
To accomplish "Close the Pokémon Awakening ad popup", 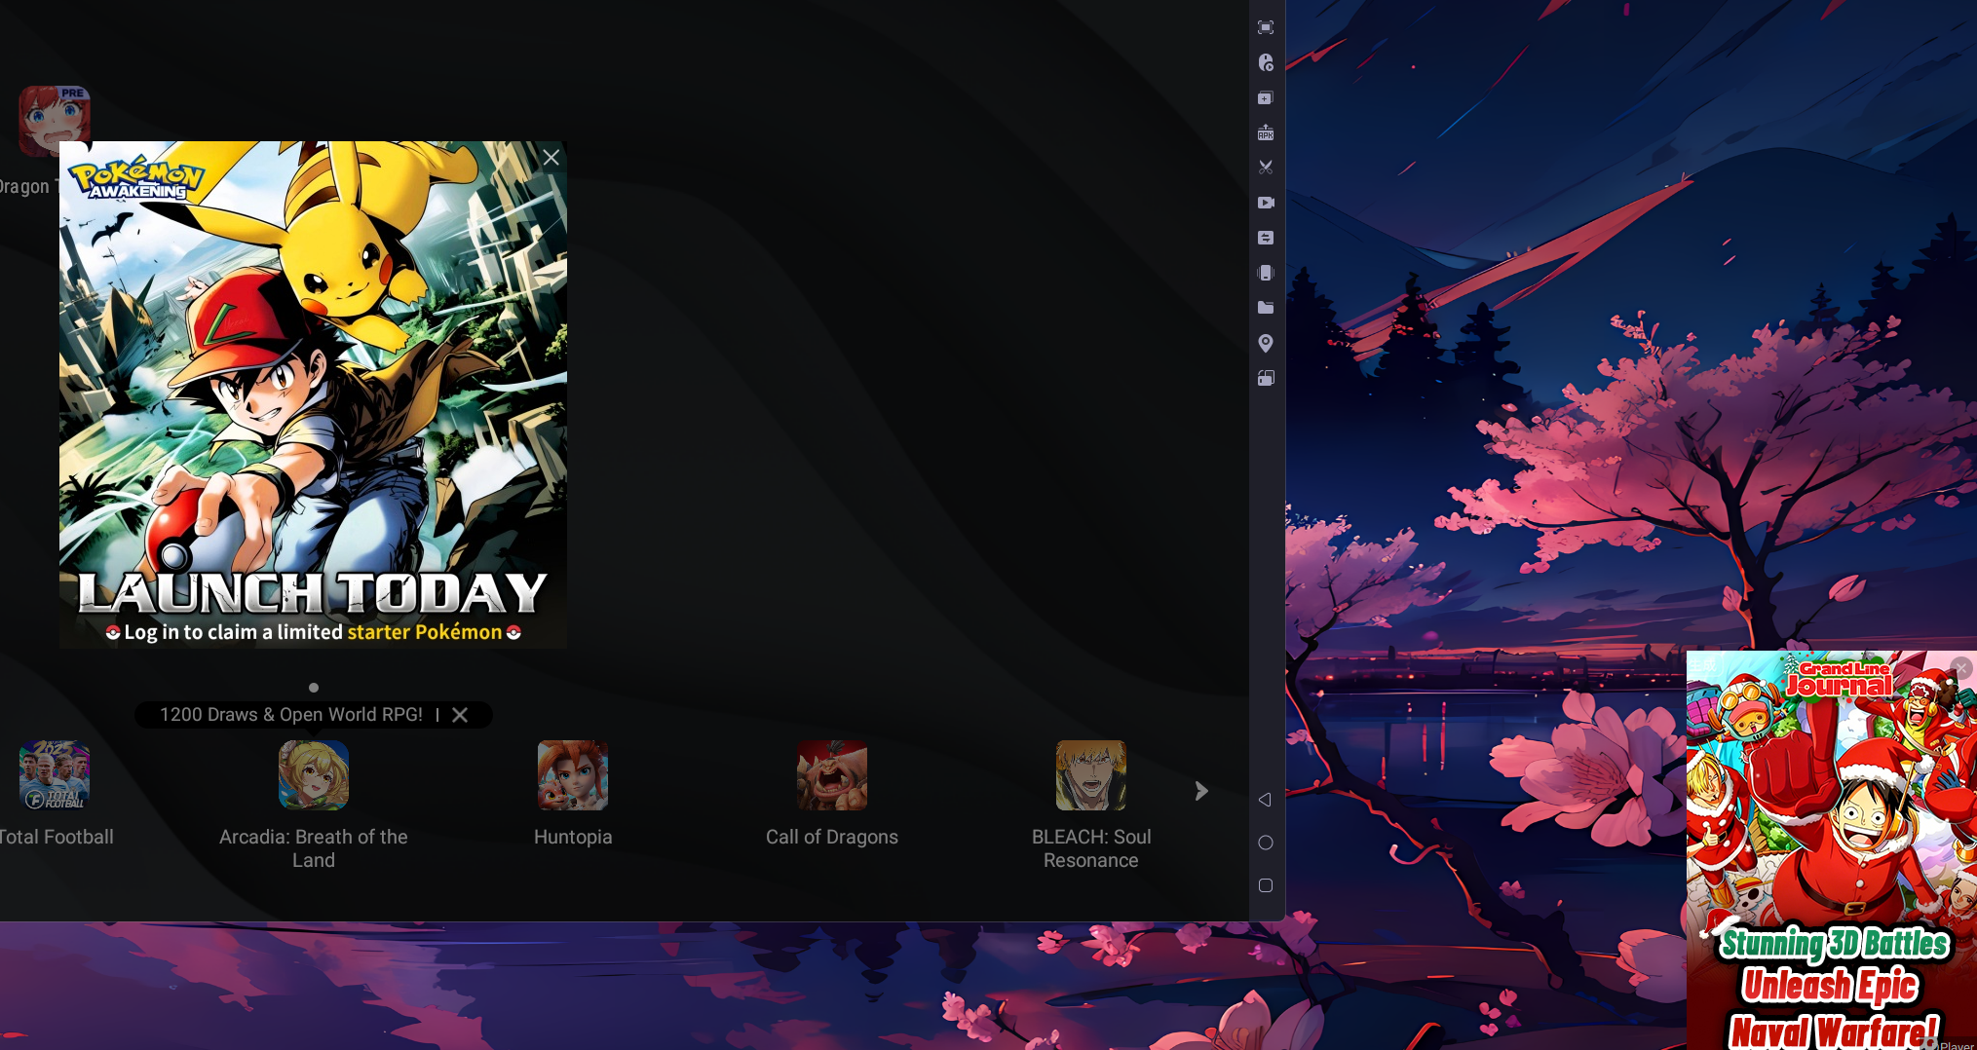I will click(551, 158).
